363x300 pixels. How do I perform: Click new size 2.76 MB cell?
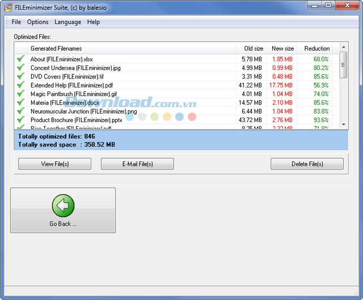(282, 120)
